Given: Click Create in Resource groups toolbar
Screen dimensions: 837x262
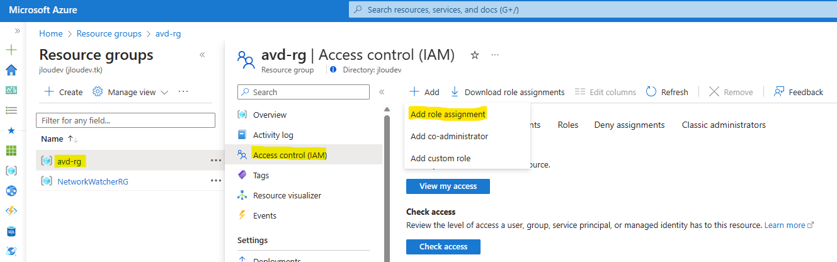Looking at the screenshot, I should 63,92.
